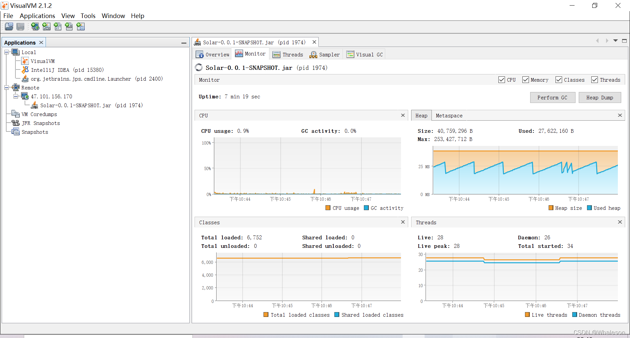Image resolution: width=630 pixels, height=338 pixels.
Task: Select the VM Coredumps tree node
Action: pos(39,114)
